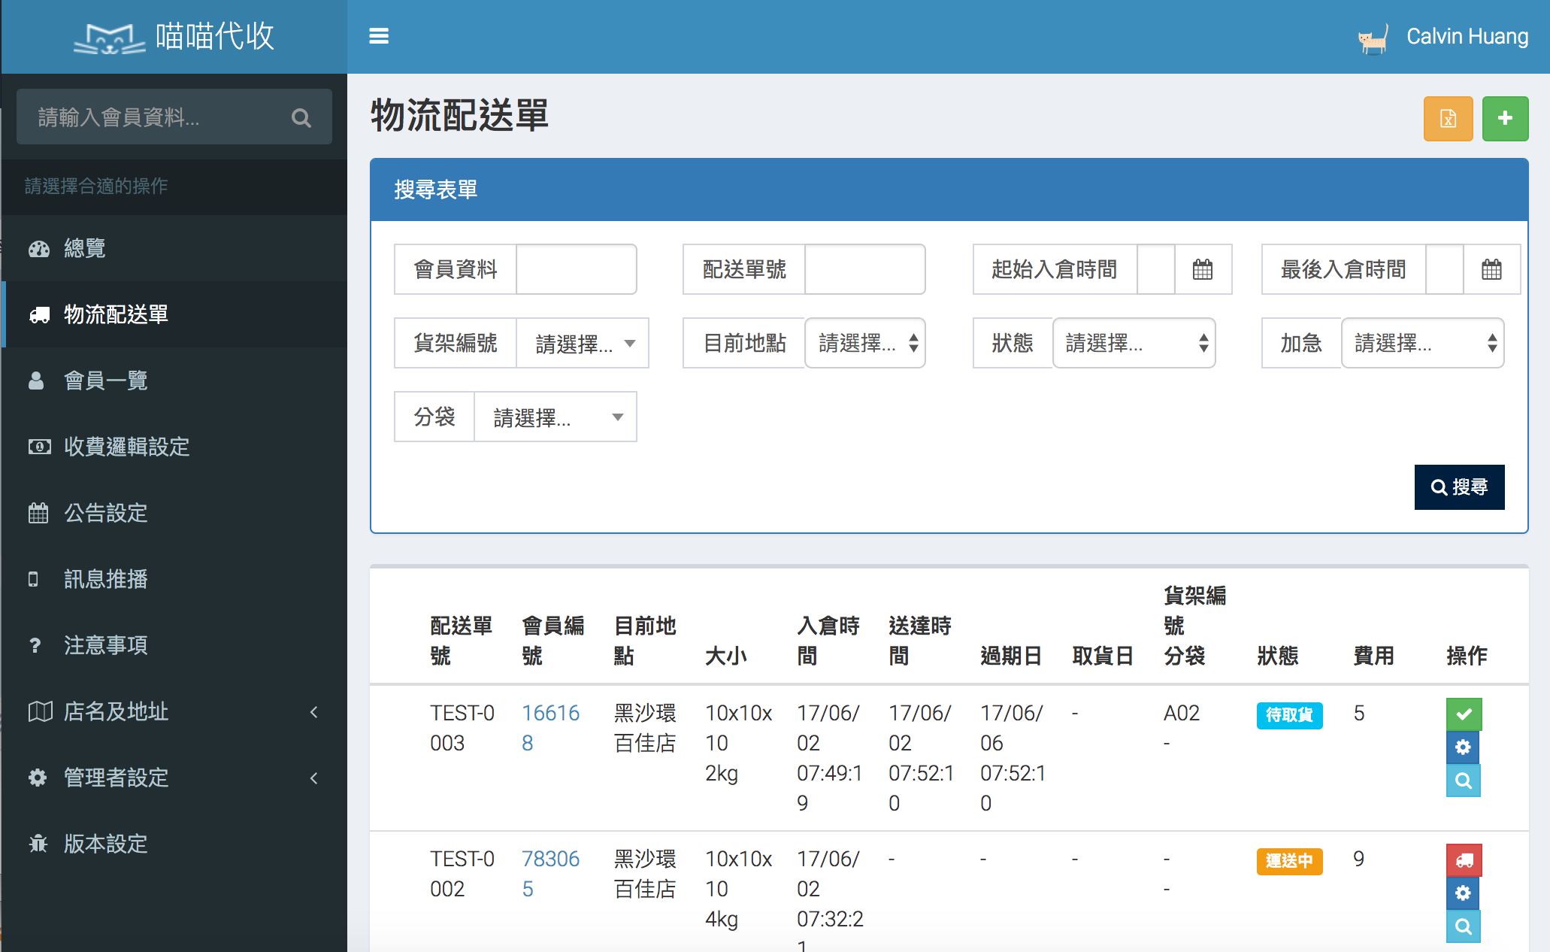
Task: Click red truck icon for order TEST-0002
Action: [x=1464, y=860]
